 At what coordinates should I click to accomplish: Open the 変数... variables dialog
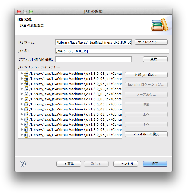(x=155, y=59)
